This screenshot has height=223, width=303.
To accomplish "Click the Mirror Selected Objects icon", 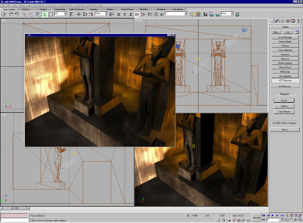I will [x=150, y=14].
